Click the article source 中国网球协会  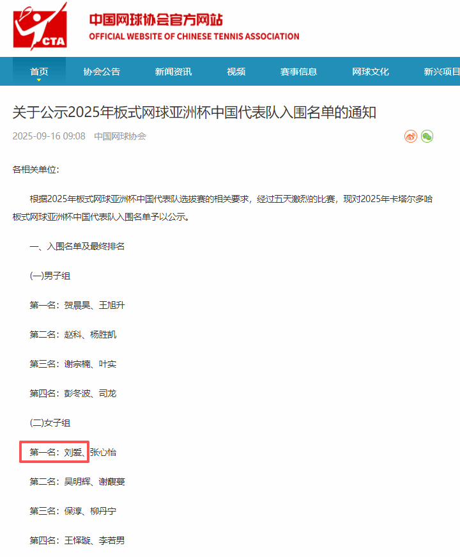[120, 137]
